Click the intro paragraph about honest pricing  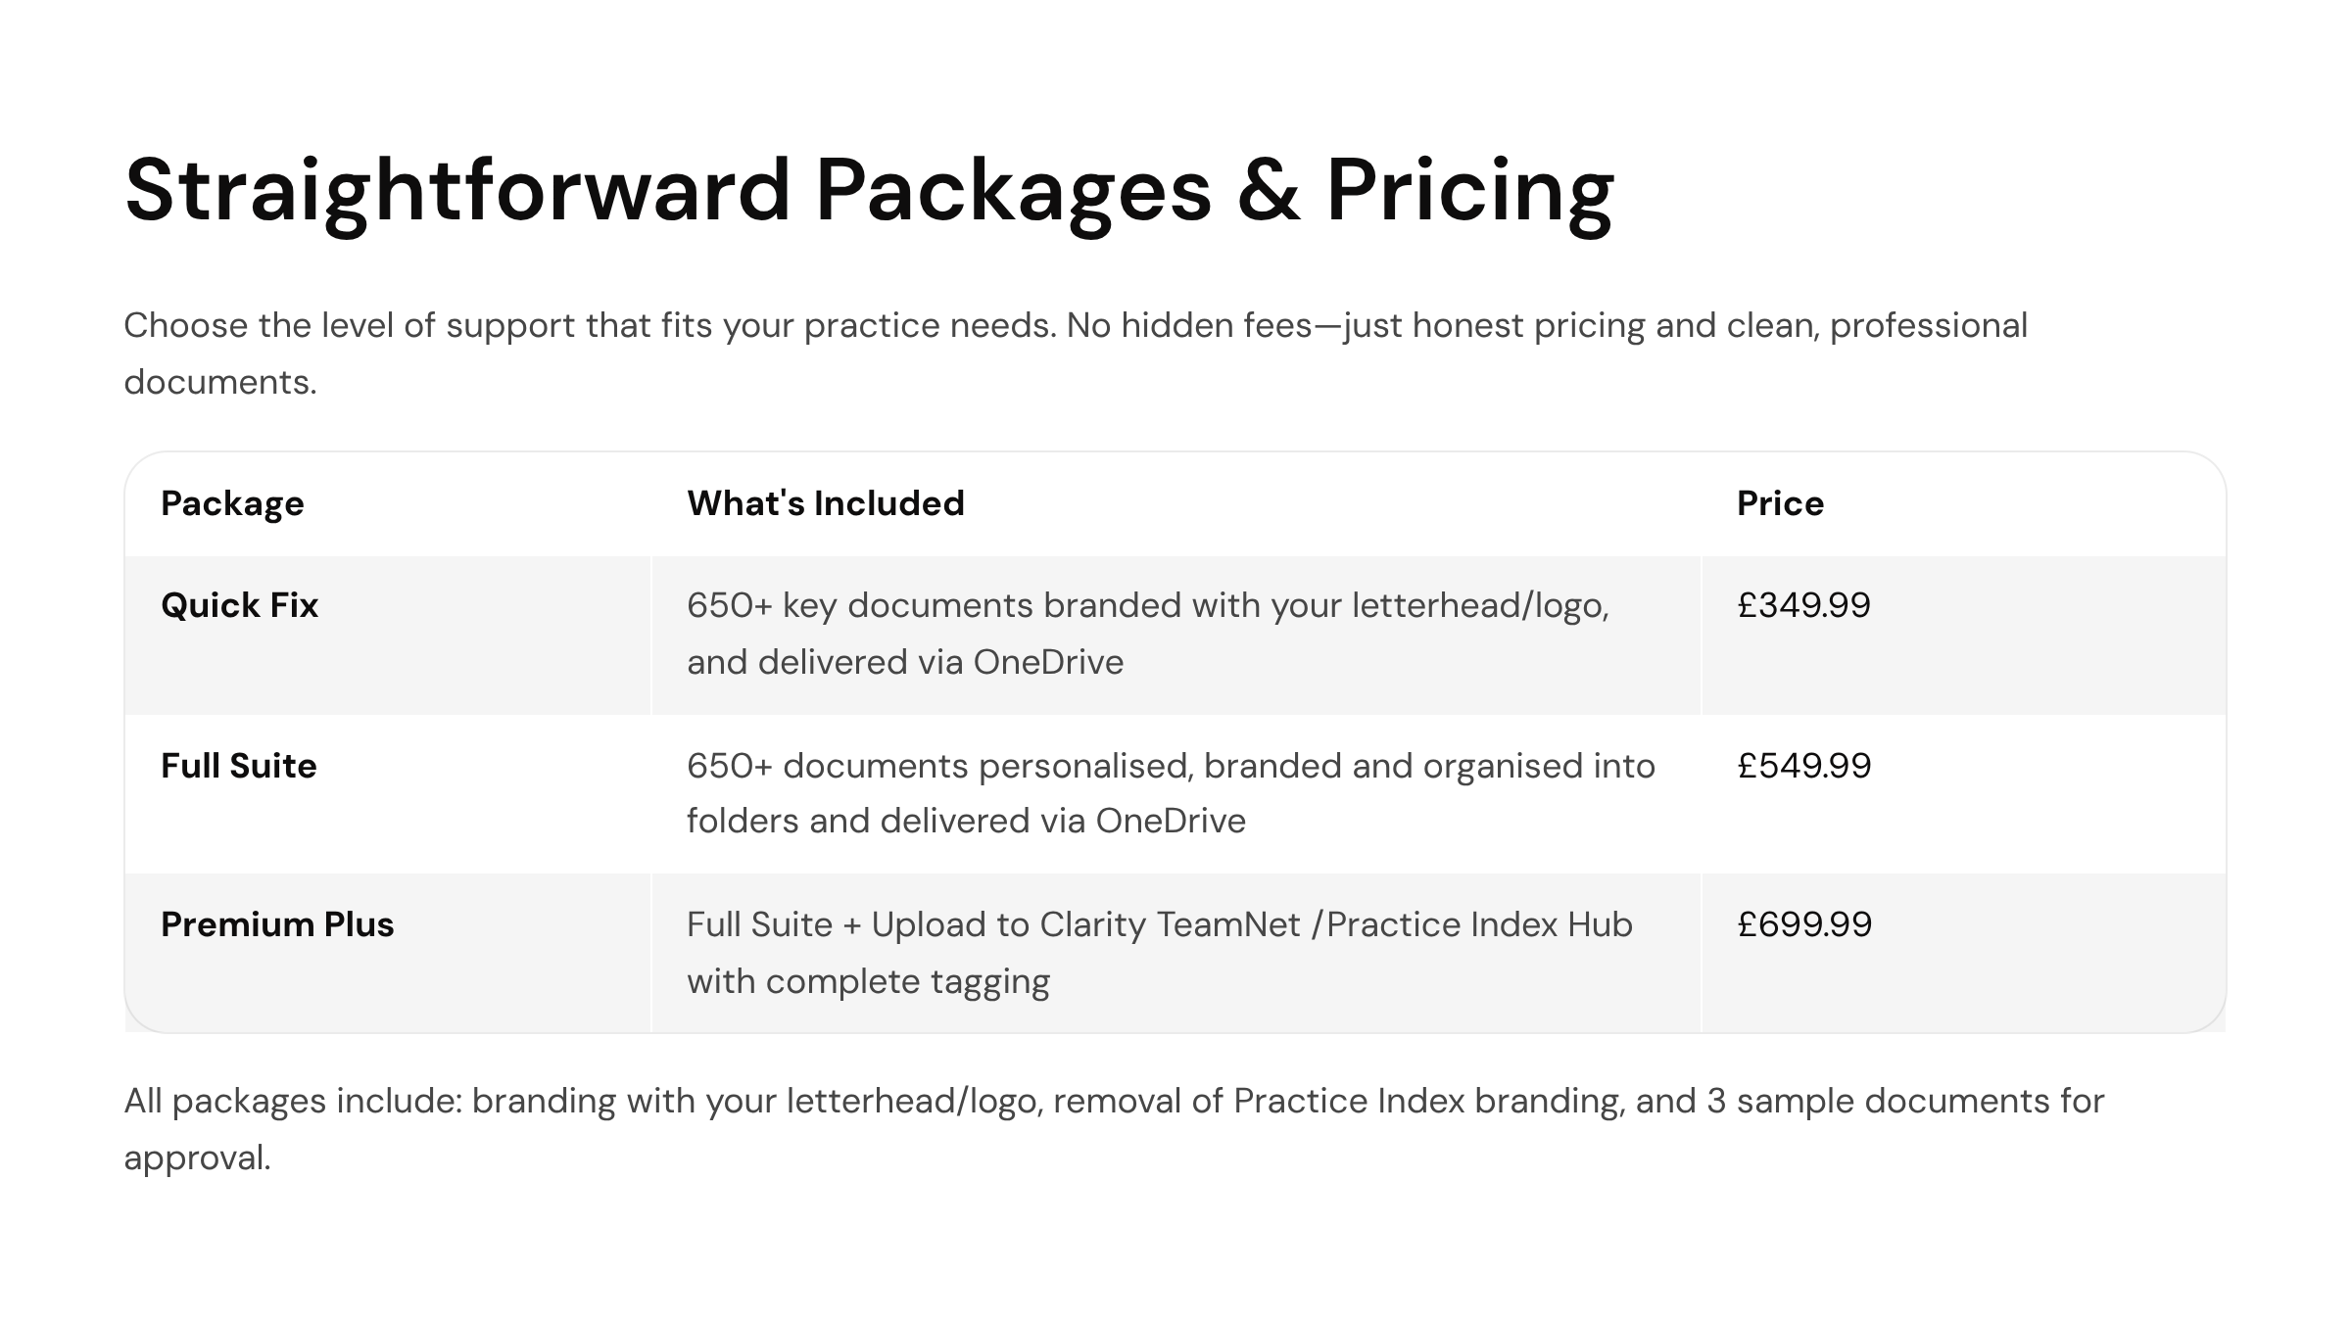[x=1076, y=354]
